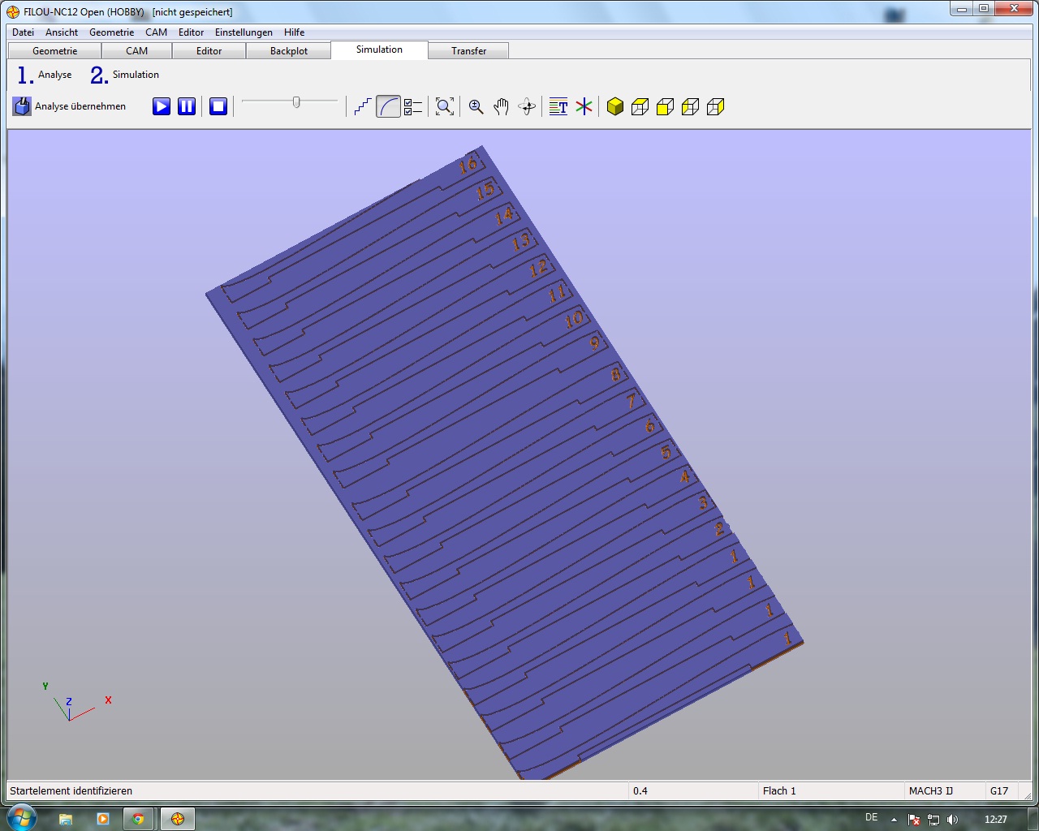Open the checklist options icon
The image size is (1039, 831).
tap(413, 106)
